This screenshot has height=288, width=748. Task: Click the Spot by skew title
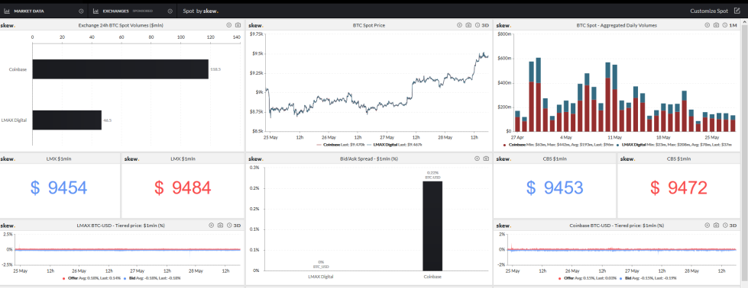click(x=200, y=11)
